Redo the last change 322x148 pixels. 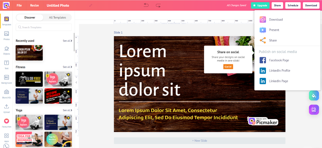[x=158, y=6]
